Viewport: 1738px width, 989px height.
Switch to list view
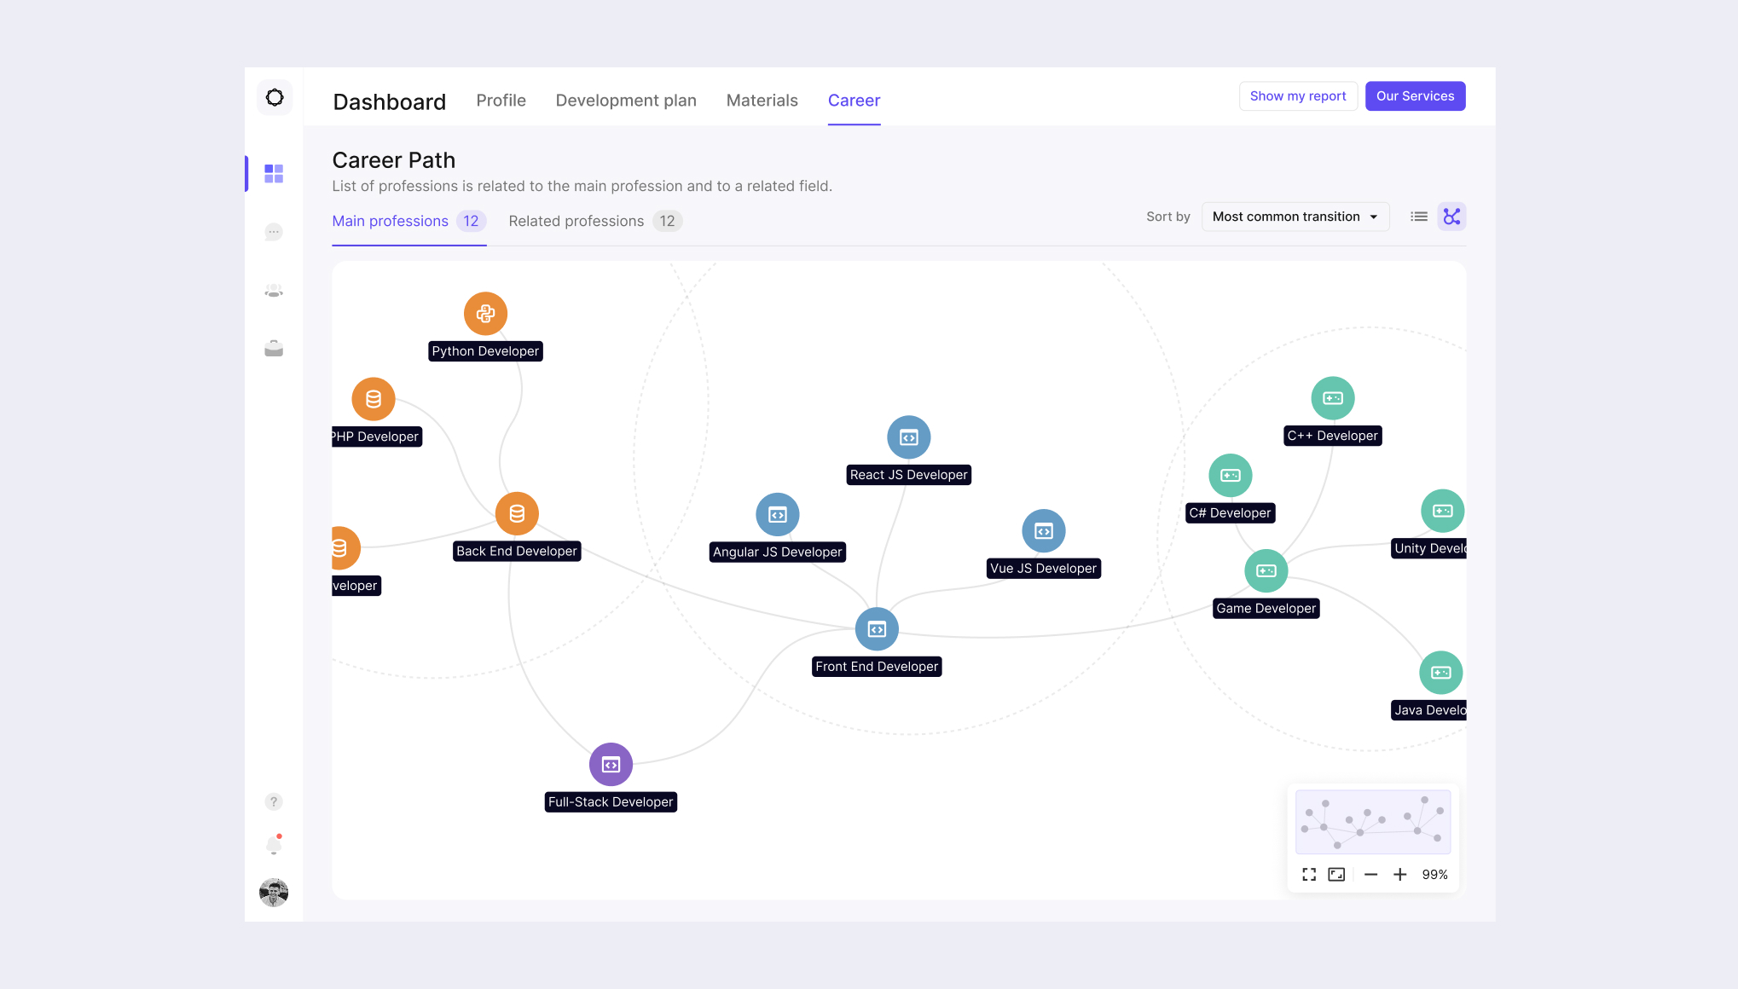click(x=1419, y=217)
